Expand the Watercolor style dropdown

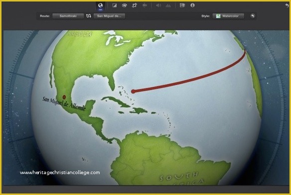(228, 16)
